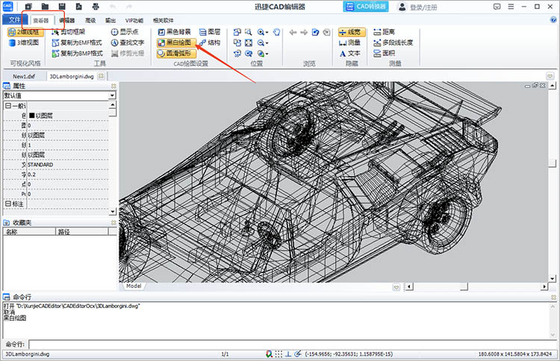
Task: Click the previous view left arrow
Action: point(293,33)
